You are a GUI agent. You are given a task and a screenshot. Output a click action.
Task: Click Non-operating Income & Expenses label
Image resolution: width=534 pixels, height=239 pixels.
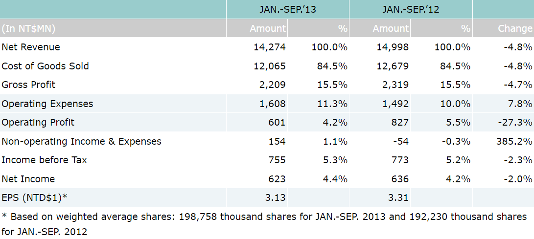tap(82, 141)
